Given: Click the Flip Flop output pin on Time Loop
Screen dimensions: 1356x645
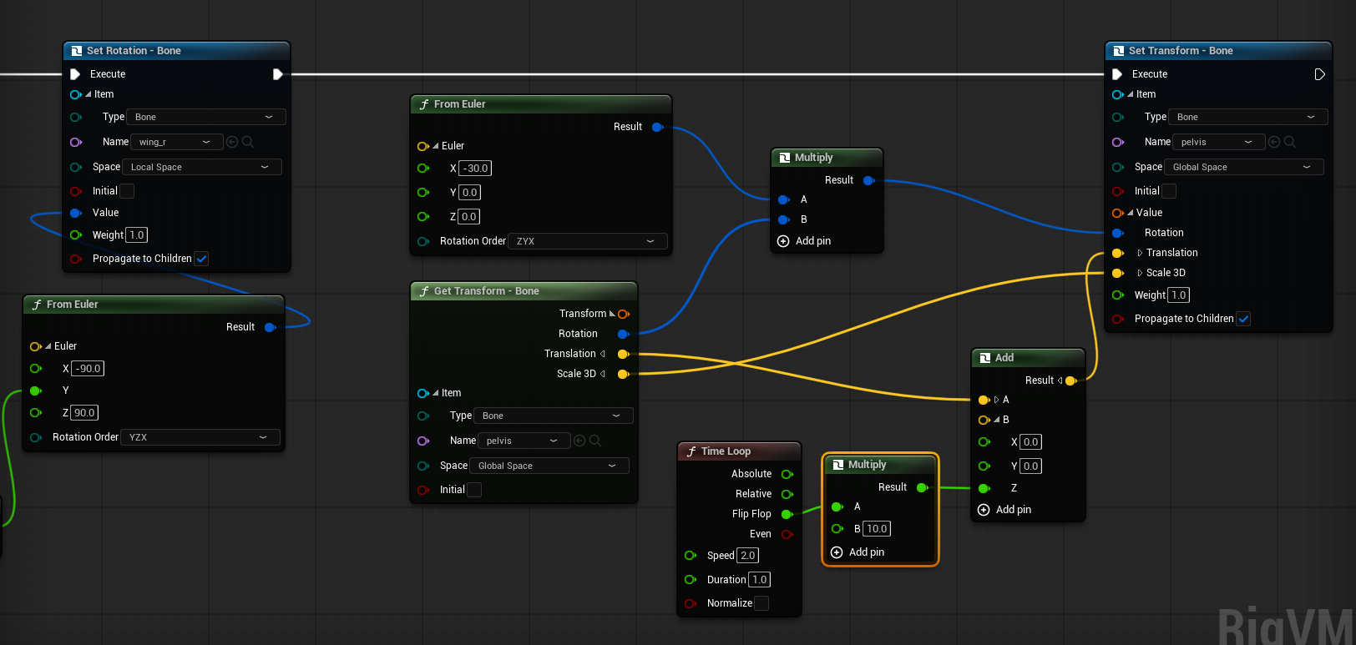Looking at the screenshot, I should point(787,514).
